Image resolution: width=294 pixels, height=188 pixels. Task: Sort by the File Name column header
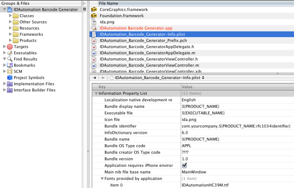point(196,3)
